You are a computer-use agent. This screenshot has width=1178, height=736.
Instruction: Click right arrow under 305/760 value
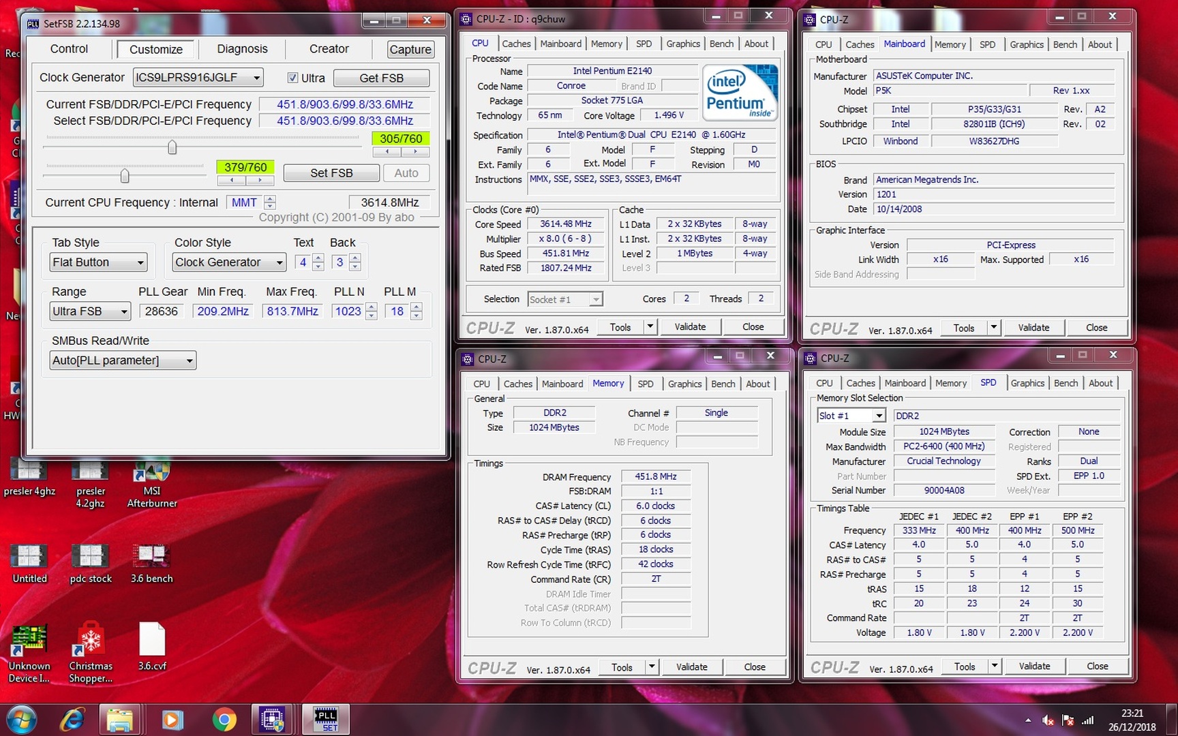point(415,152)
